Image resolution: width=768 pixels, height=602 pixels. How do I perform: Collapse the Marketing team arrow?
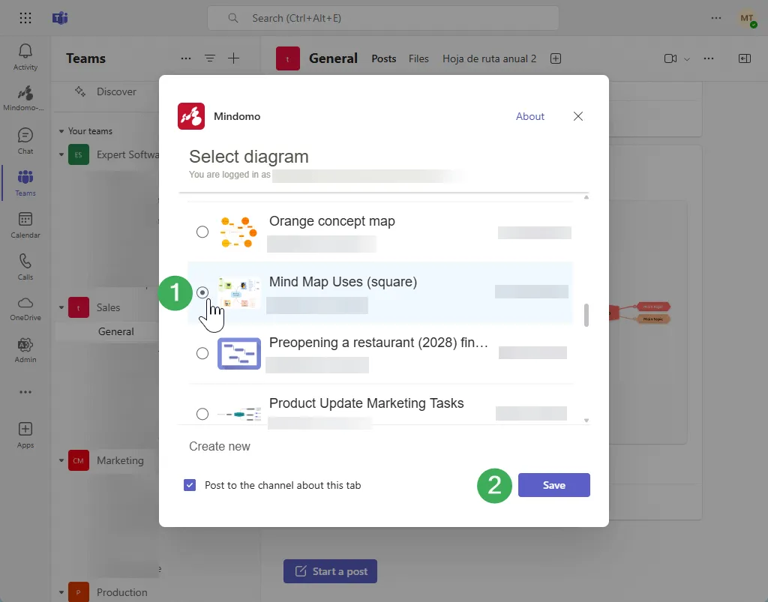coord(61,460)
